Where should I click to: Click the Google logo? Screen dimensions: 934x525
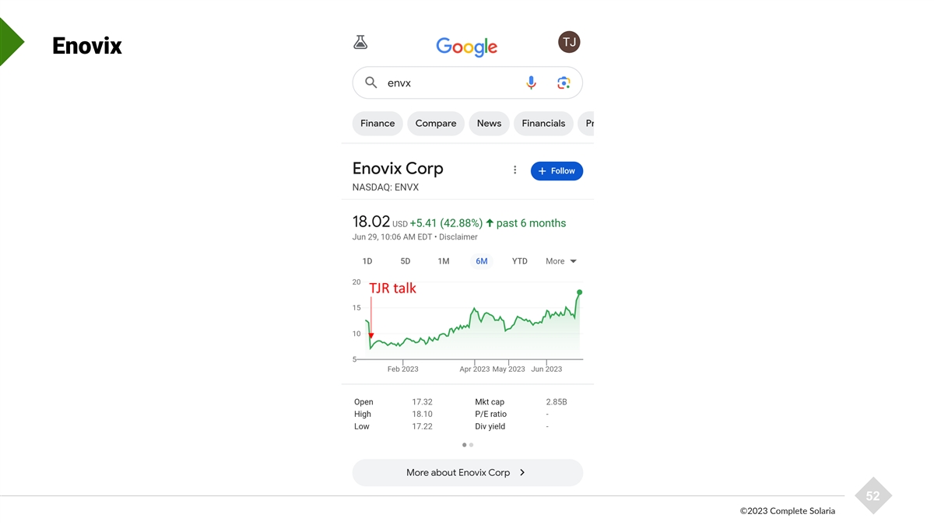466,46
